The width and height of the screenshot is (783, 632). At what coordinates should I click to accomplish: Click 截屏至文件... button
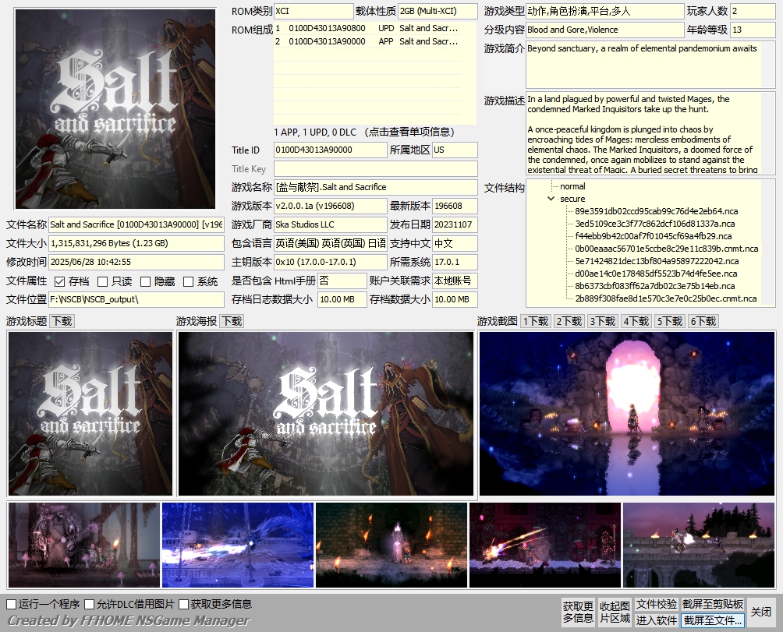(x=713, y=620)
